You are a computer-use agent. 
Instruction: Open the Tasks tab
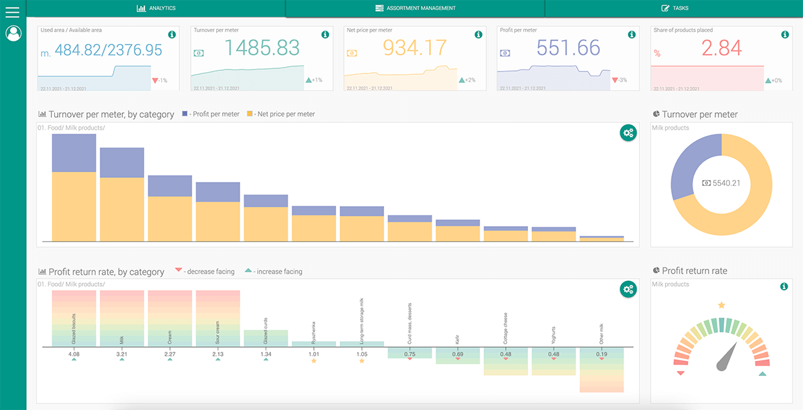(x=675, y=7)
